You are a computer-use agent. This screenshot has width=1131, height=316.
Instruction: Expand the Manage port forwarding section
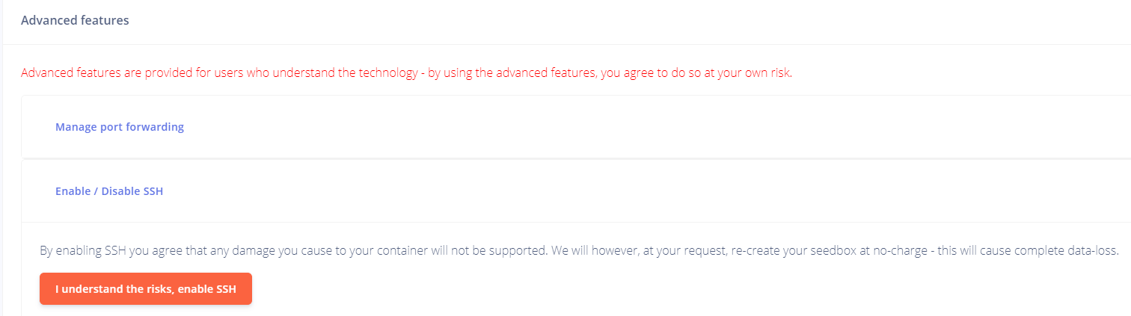(x=120, y=127)
